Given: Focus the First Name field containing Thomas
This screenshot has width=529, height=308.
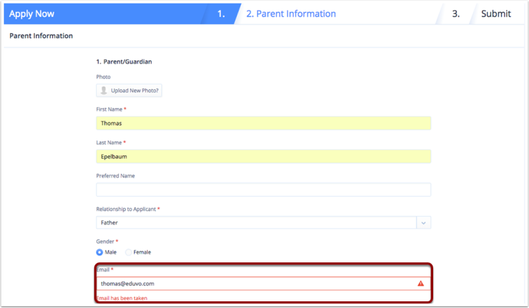Looking at the screenshot, I should click(263, 123).
